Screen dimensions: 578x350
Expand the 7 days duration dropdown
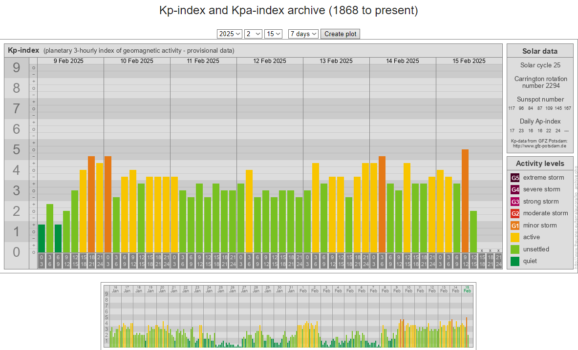click(x=303, y=34)
